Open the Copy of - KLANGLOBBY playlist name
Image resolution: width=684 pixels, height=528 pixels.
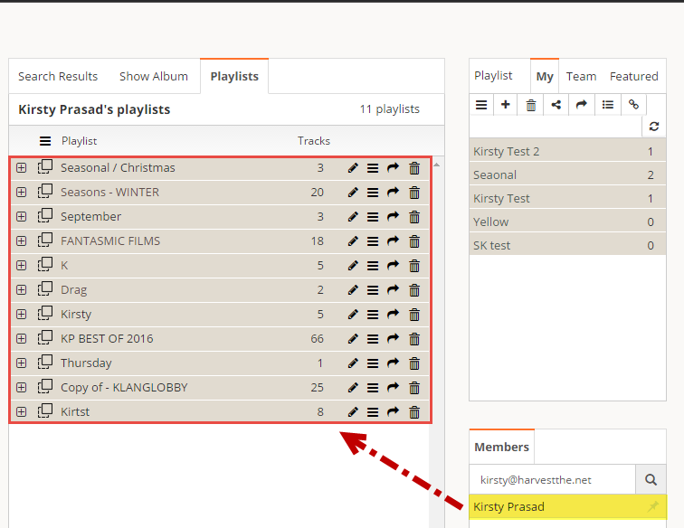point(124,388)
